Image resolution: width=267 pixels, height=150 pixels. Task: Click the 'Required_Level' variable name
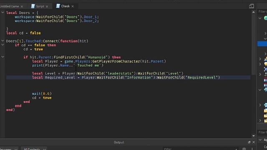pyautogui.click(x=60, y=77)
